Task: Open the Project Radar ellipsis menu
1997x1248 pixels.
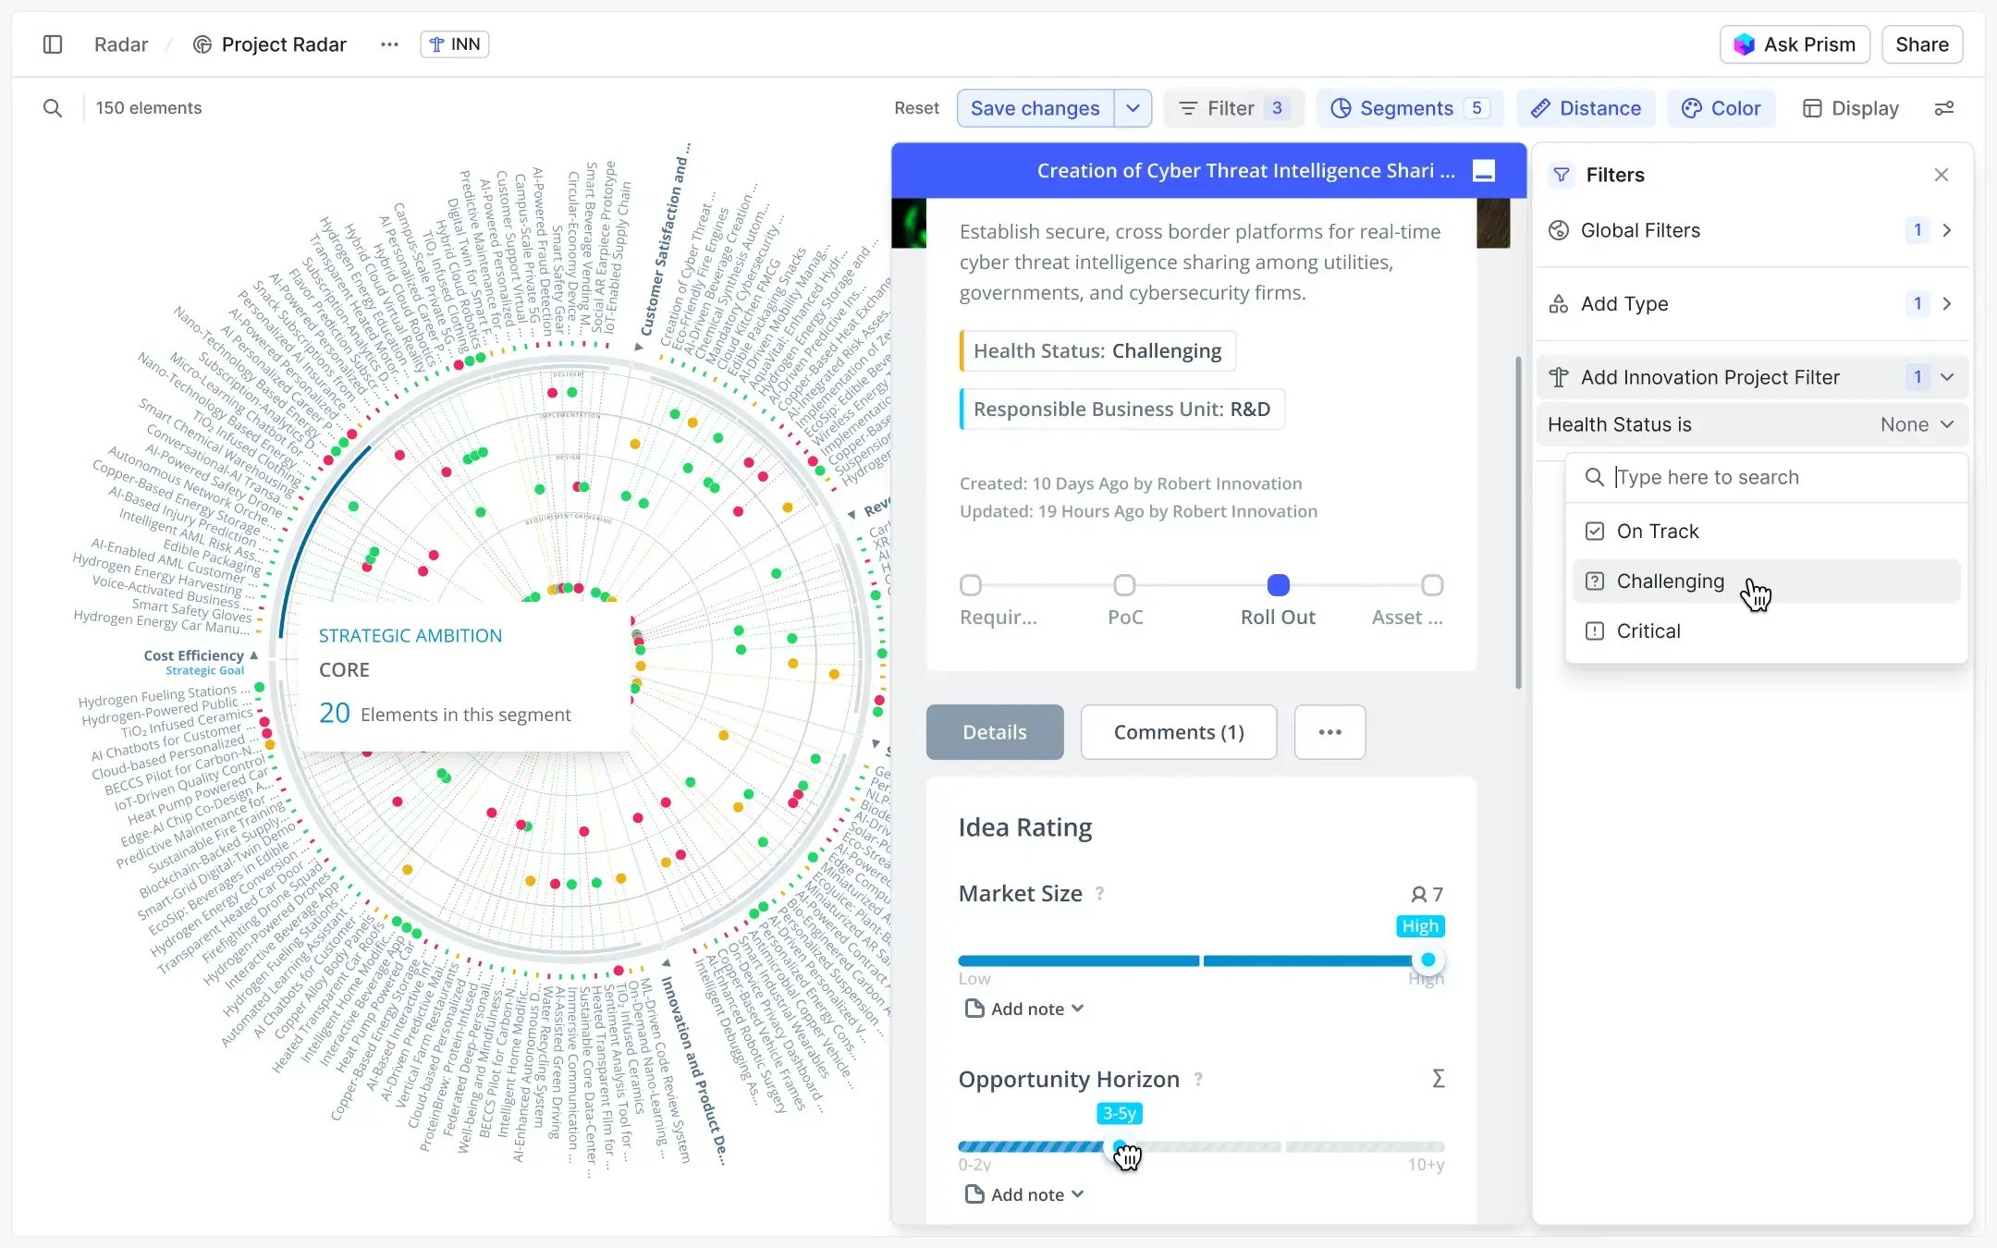Action: pyautogui.click(x=389, y=44)
